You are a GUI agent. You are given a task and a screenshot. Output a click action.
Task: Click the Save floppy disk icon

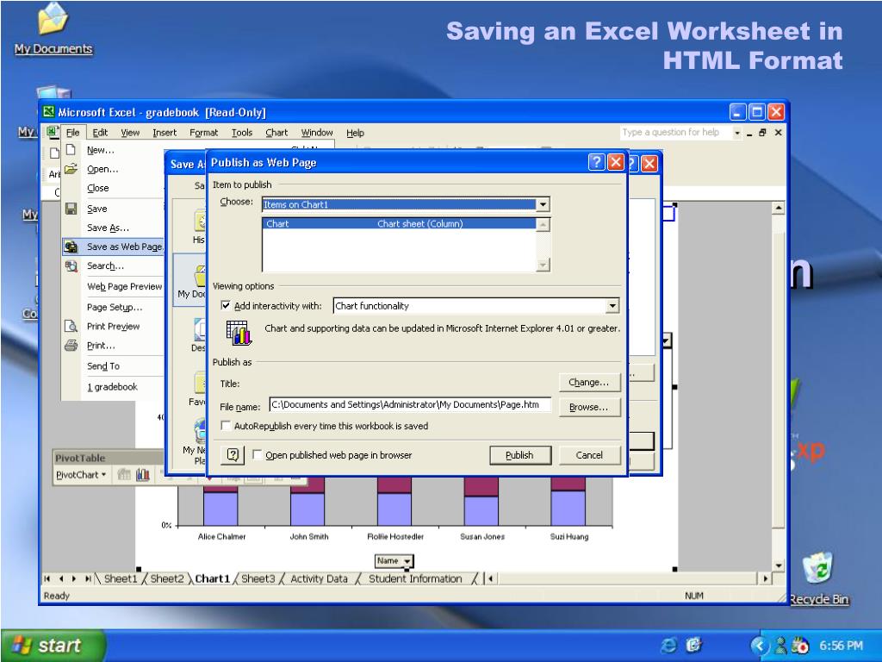pos(71,209)
